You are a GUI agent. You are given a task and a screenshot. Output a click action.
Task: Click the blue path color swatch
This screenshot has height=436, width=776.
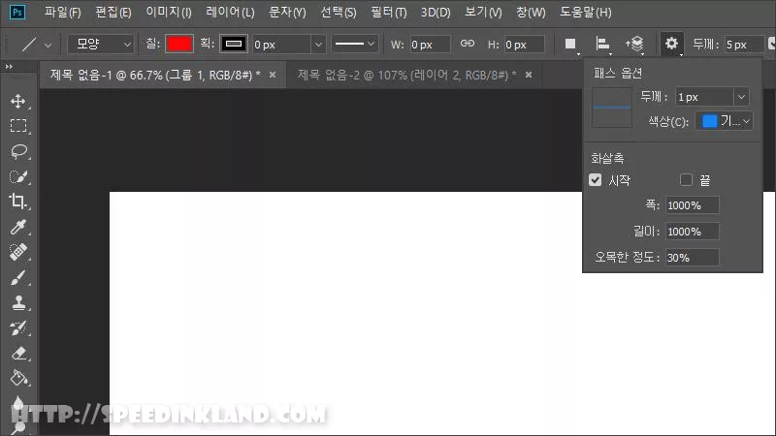710,121
